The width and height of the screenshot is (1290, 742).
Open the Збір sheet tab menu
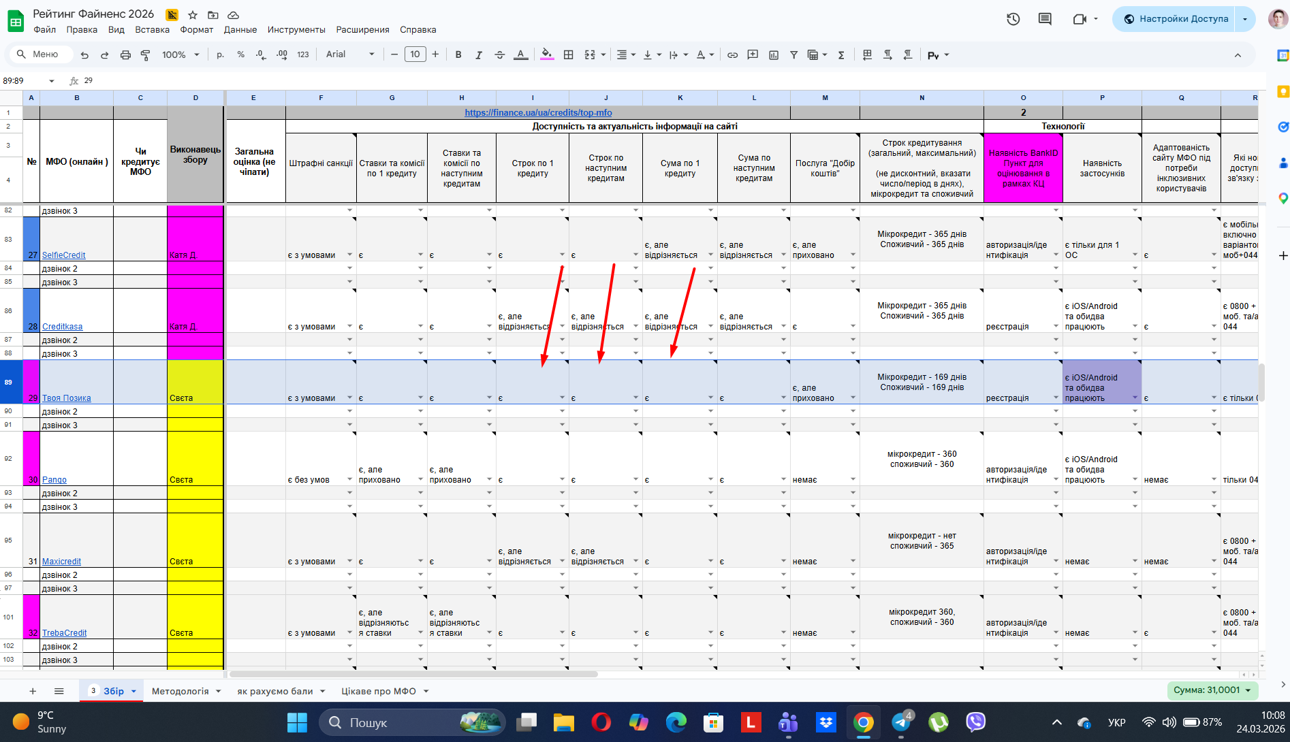134,692
